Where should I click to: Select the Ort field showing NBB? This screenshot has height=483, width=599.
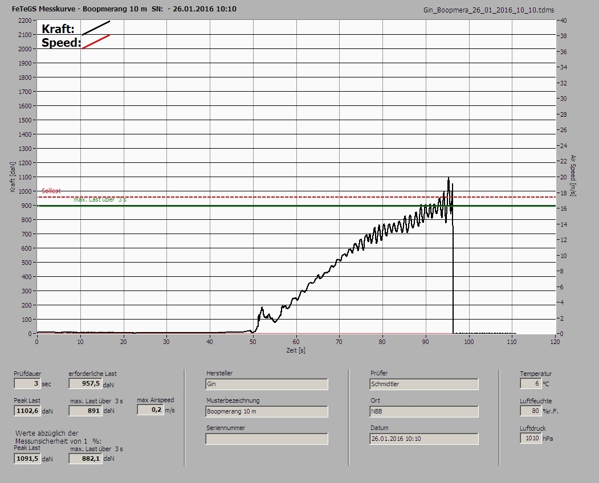tap(424, 412)
